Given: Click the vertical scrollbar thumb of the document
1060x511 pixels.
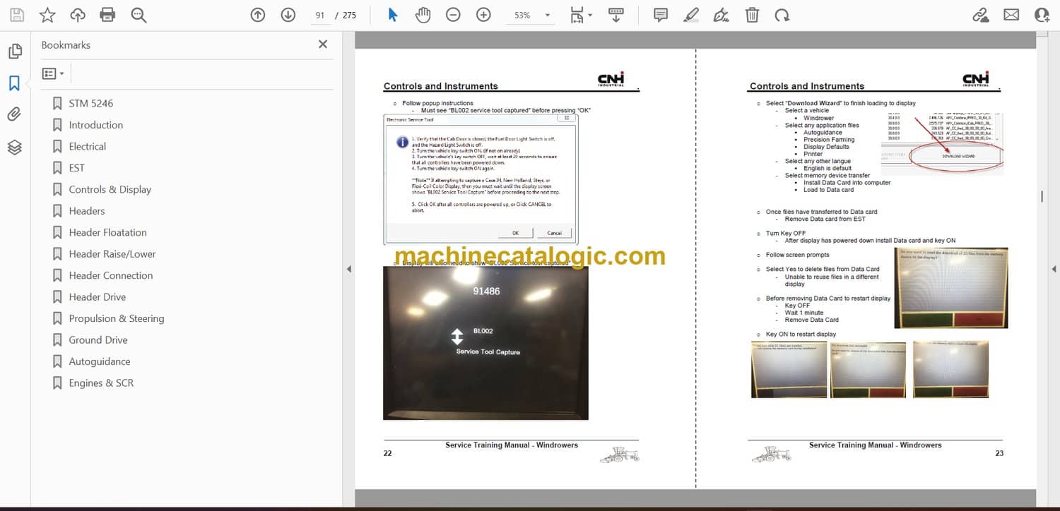Looking at the screenshot, I should [1042, 197].
